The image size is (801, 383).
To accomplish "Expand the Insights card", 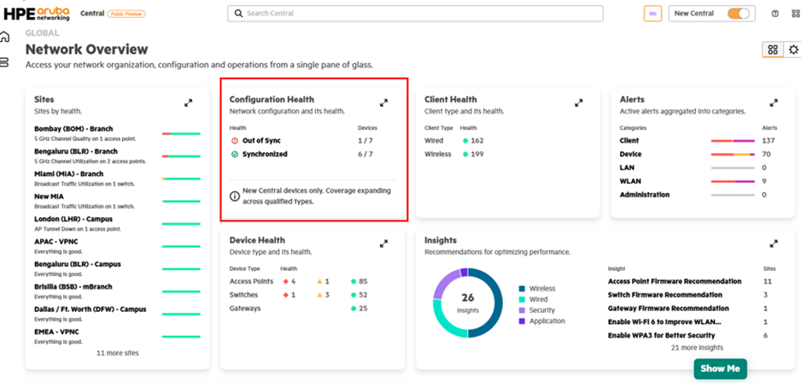I will pos(774,244).
